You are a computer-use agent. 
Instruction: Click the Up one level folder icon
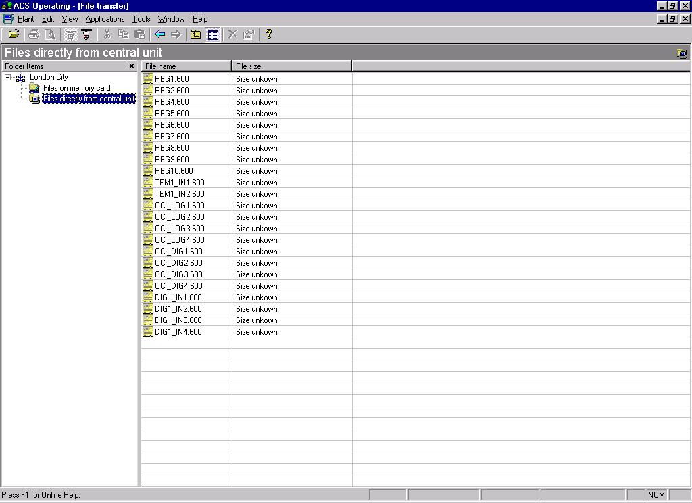(x=195, y=34)
